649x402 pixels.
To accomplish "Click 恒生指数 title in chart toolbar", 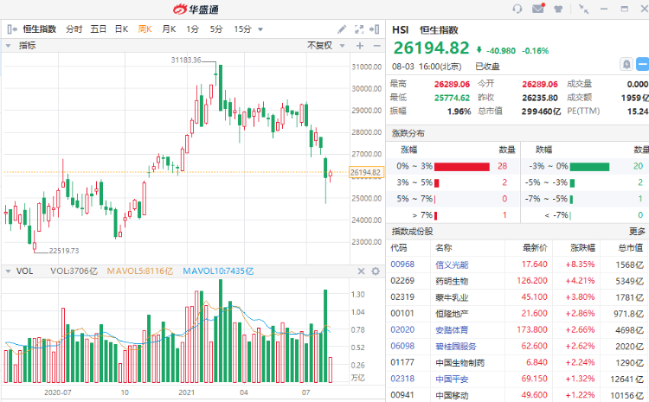I will tap(39, 29).
